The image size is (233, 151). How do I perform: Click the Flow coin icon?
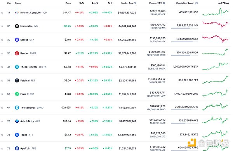click(17, 94)
